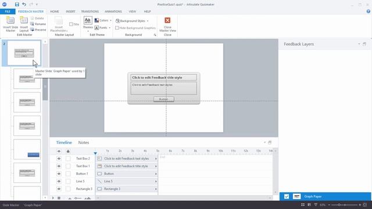Viewport: 372px width, 209px height.
Task: Click the timeline Stop button
Action: 59,198
